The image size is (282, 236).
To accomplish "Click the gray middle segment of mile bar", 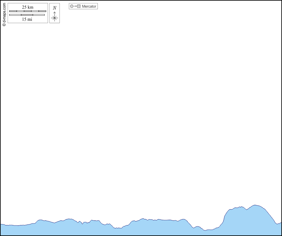I will (x=27, y=15).
